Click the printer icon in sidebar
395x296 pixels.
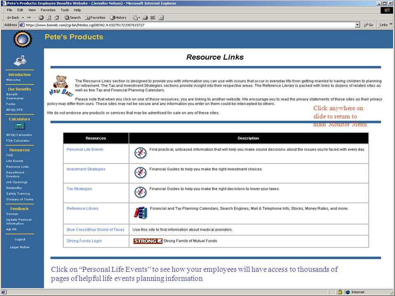coord(20,61)
